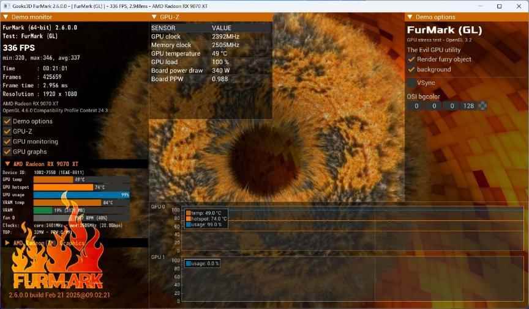Screen dimensions: 529x309
Task: Click the 336 FPS readout
Action: [x=19, y=48]
